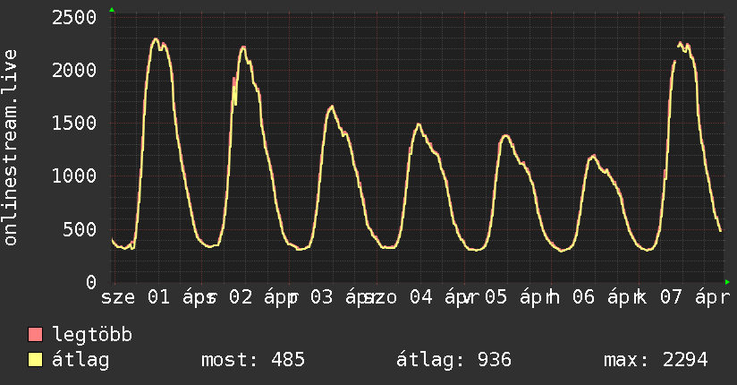The width and height of the screenshot is (737, 385).
Task: Click the 'most: 485' current value
Action: 251,360
